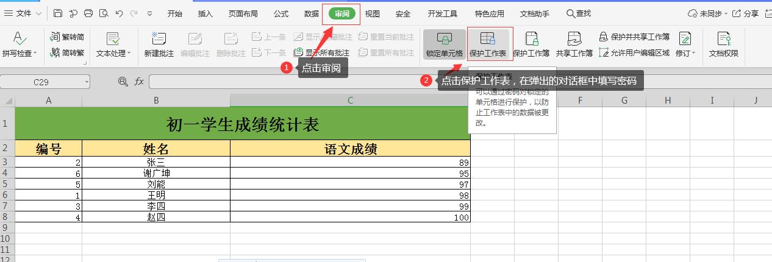Click the 语文成绩 header cell
The image size is (772, 262).
350,149
